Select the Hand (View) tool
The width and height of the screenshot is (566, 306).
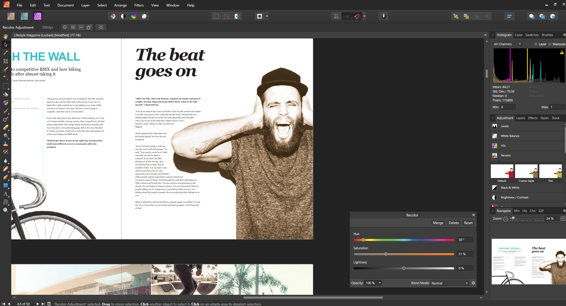[6, 36]
